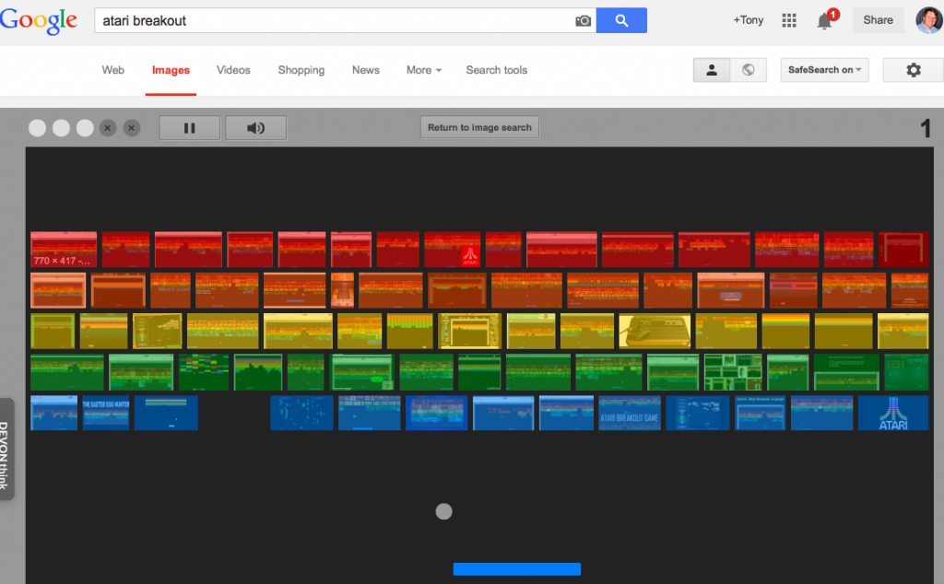Switch to the Shopping tab
The width and height of the screenshot is (944, 584).
click(x=301, y=70)
